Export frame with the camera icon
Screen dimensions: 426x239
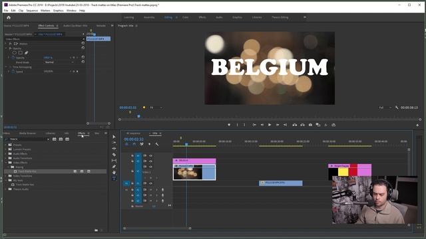click(x=310, y=125)
